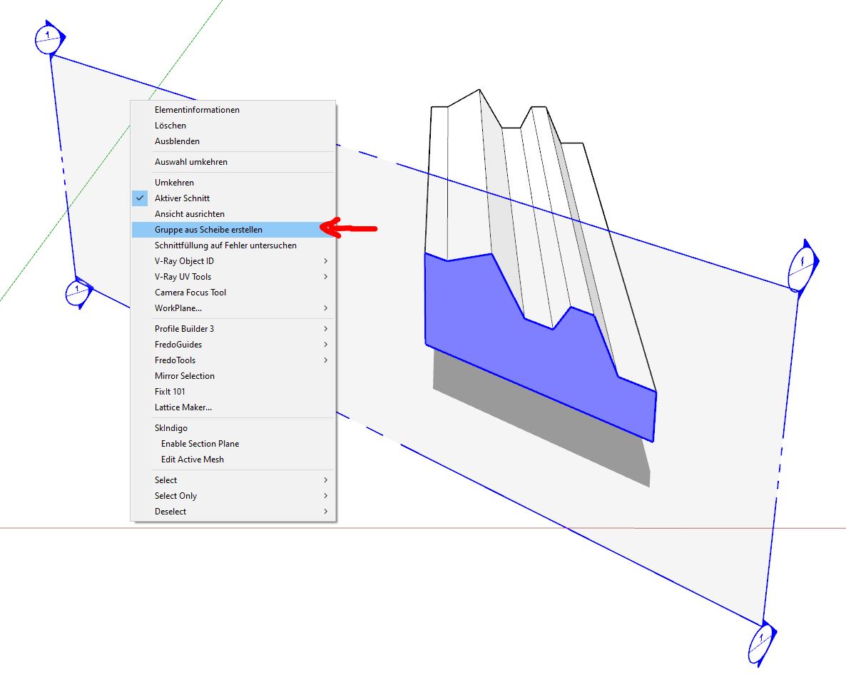
Task: Click the lower-left section plane marker symbol
Action: coord(78,293)
